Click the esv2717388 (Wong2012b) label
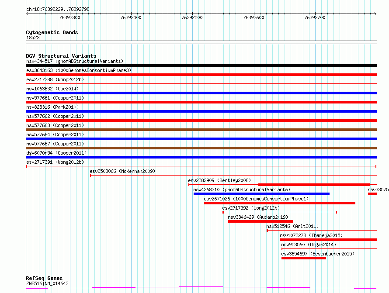Screen dimensions: 389x293 55,79
